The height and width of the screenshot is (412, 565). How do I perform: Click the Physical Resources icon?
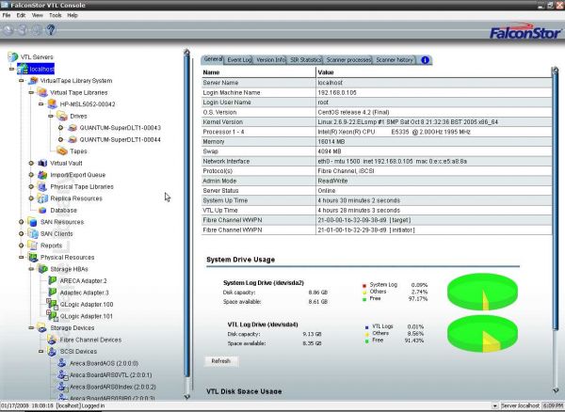33,258
